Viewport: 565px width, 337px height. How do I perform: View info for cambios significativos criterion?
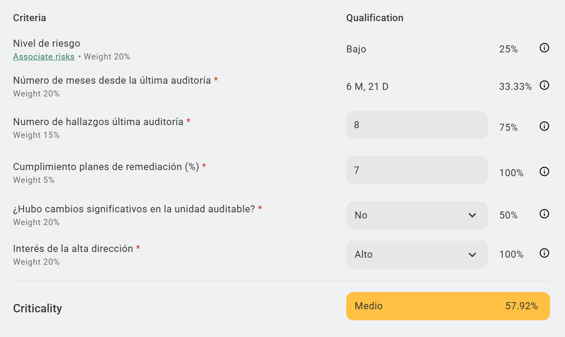[544, 214]
